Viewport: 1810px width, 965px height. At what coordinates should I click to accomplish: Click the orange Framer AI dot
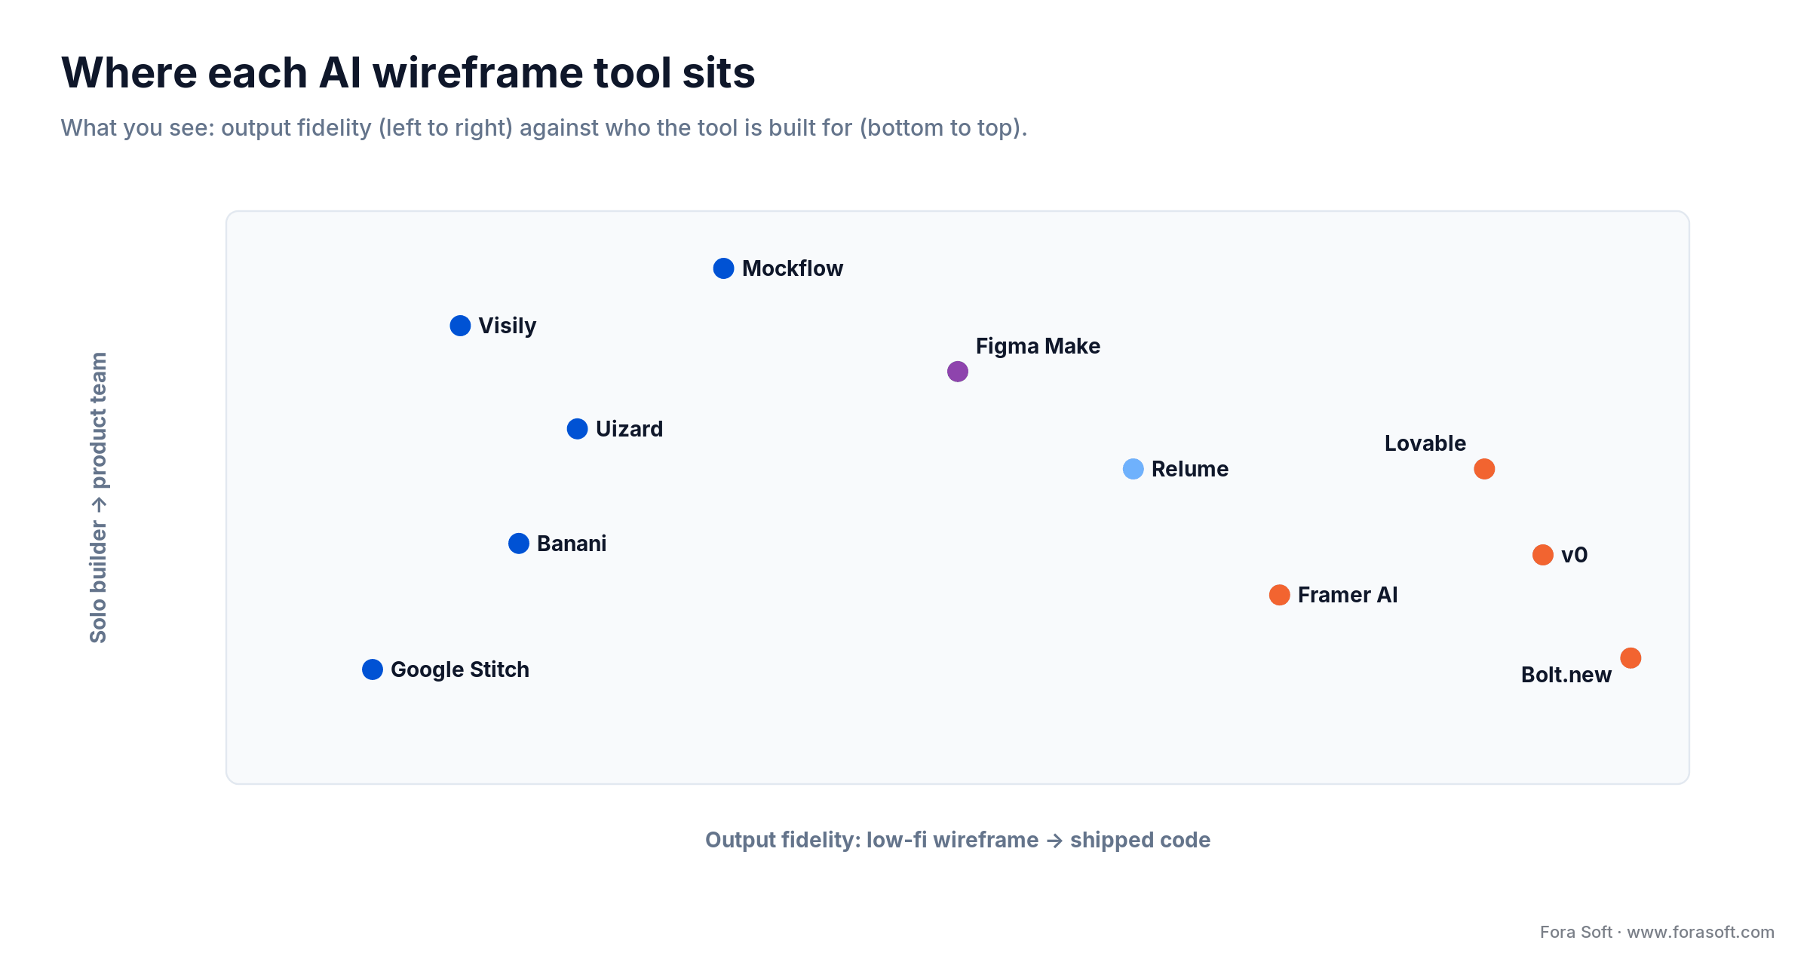(1280, 595)
